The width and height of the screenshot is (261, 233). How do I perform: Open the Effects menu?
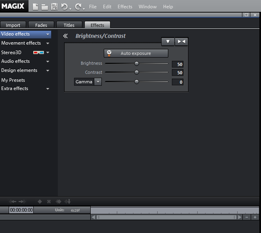click(125, 7)
